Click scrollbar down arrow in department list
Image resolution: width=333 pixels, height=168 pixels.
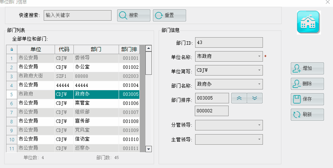149,149
